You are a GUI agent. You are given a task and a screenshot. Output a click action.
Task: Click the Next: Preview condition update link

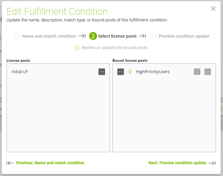click(177, 163)
